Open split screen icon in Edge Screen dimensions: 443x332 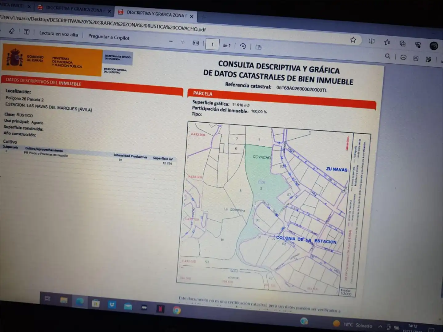click(x=372, y=41)
